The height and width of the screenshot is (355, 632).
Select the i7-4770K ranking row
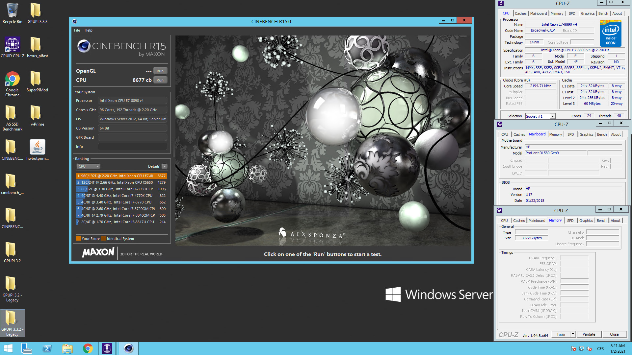(x=121, y=196)
